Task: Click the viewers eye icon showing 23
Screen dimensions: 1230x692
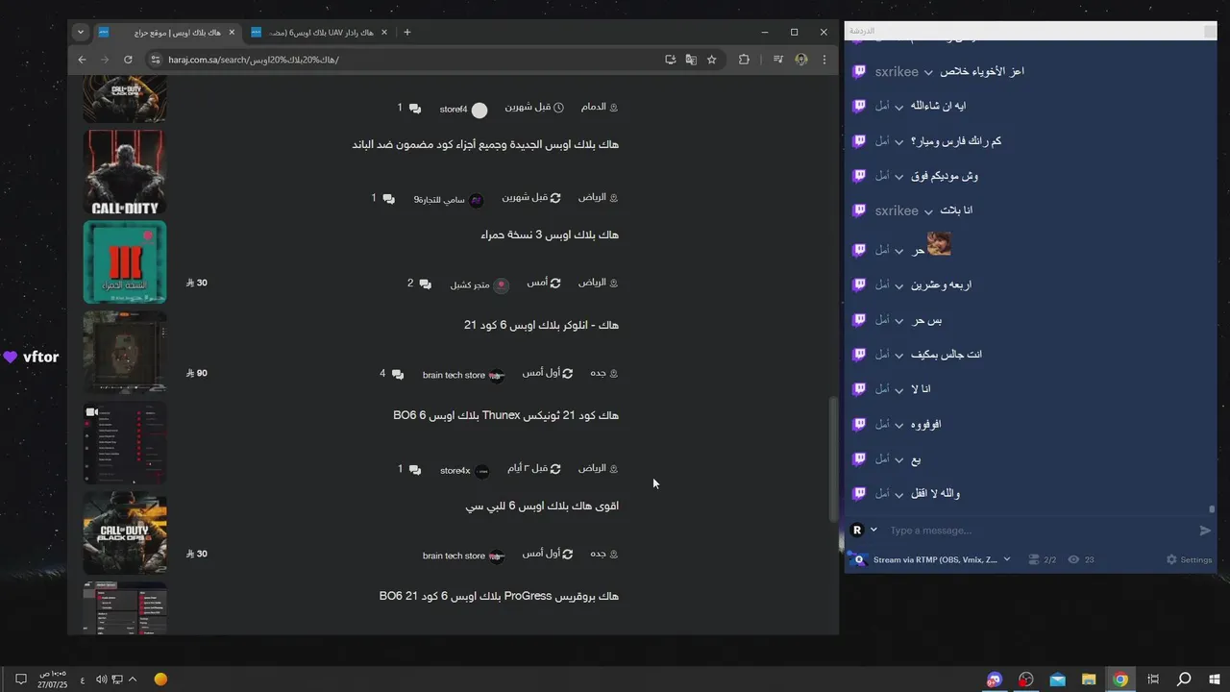Action: pyautogui.click(x=1074, y=559)
